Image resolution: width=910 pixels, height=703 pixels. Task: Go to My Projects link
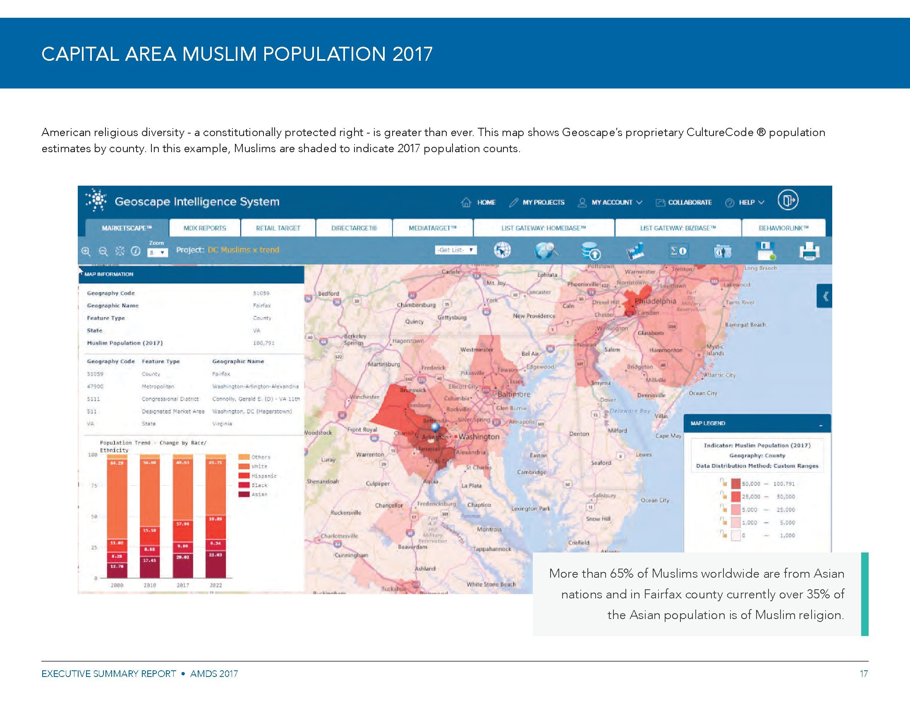click(x=537, y=202)
